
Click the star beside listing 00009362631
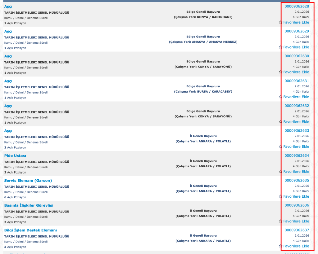tap(280, 97)
